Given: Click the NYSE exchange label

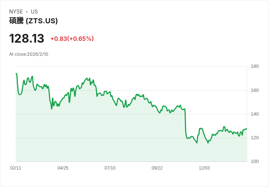Looking at the screenshot, I should pyautogui.click(x=16, y=12).
